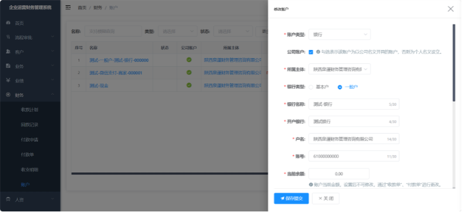Click the 关闭 button
462x212 pixels.
pyautogui.click(x=326, y=199)
